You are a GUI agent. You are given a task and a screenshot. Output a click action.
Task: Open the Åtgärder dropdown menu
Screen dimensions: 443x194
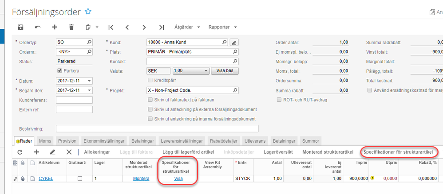pos(187,27)
